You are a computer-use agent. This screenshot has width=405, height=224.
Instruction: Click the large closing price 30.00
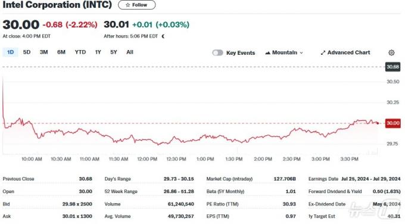[x=21, y=24]
